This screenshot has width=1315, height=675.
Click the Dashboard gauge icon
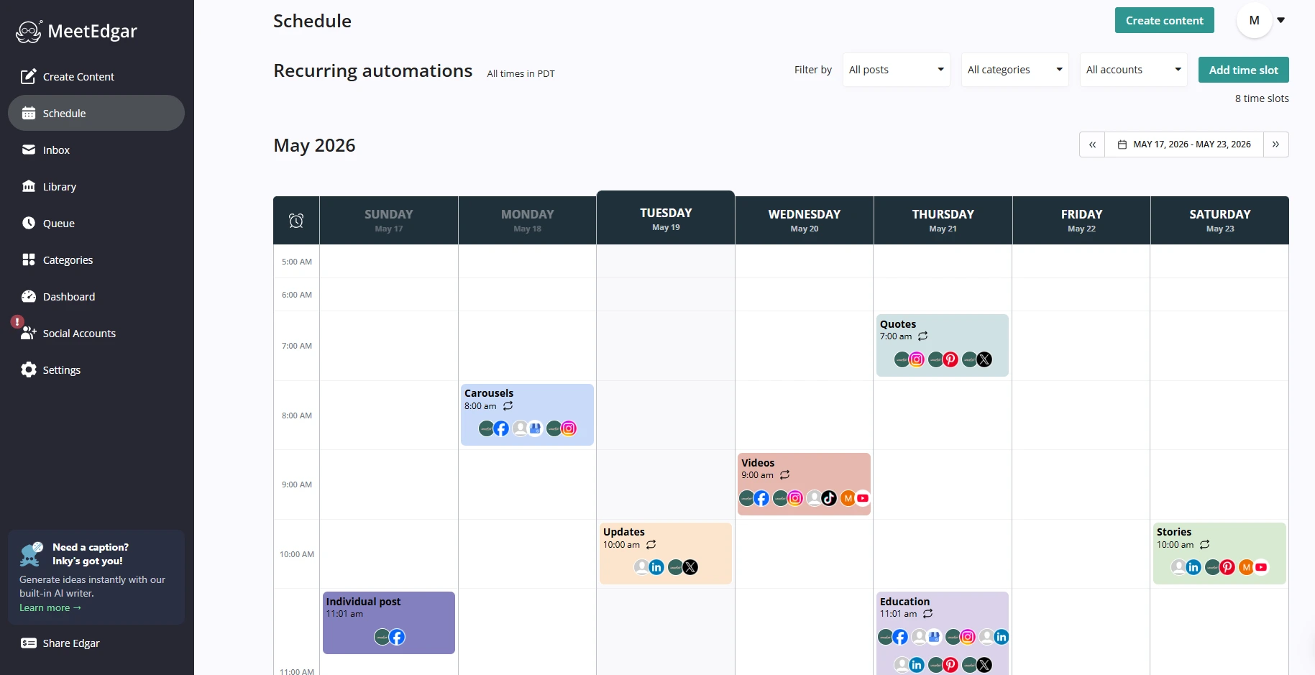[29, 296]
